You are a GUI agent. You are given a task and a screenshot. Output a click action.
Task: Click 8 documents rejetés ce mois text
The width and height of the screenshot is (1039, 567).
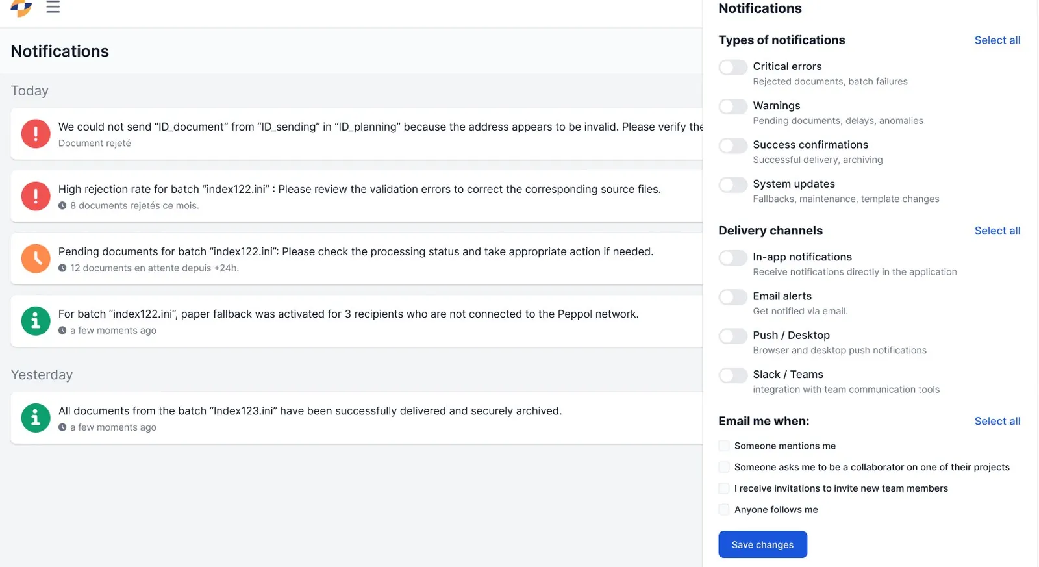[x=134, y=205]
